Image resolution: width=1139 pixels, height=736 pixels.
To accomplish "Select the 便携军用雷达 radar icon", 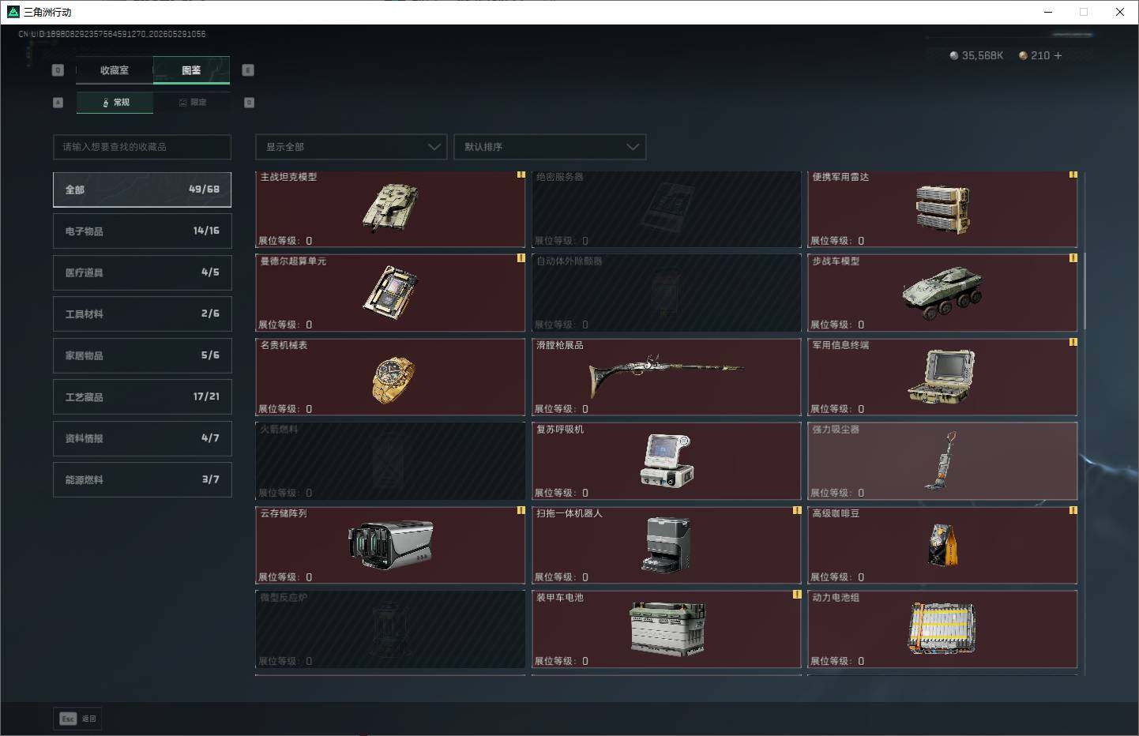I will 942,209.
